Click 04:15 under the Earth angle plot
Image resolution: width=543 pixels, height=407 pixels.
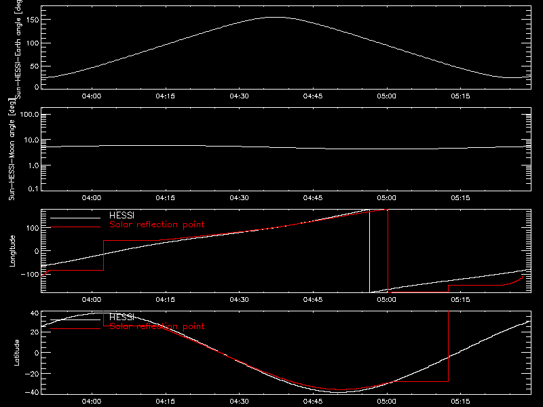(x=165, y=96)
